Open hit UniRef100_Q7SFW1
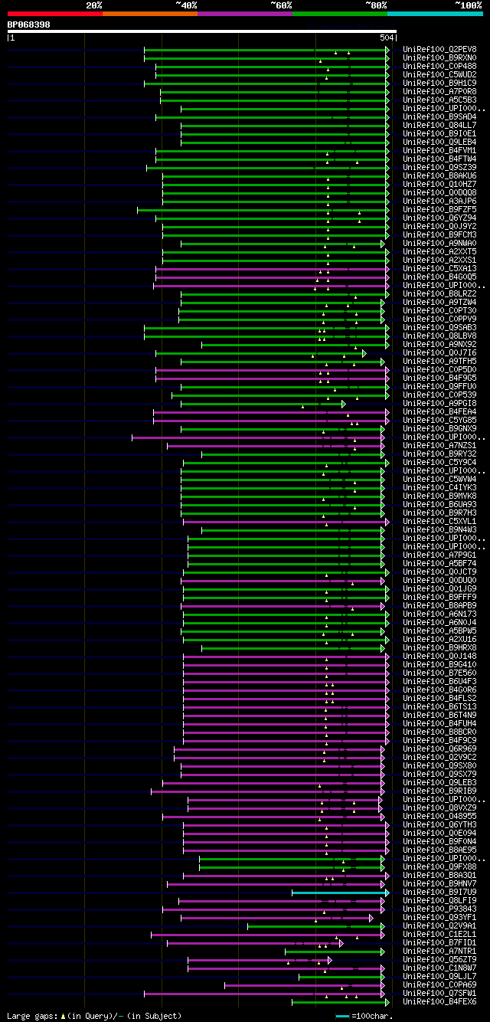This screenshot has height=1022, width=490. [439, 993]
